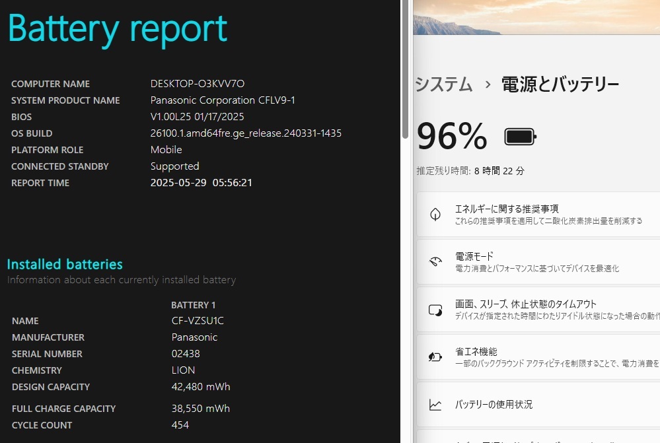
Task: Click the DESIGN CAPACITY label
Action: 51,387
